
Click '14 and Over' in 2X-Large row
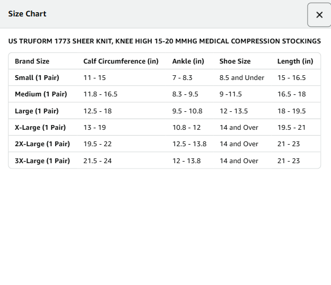pyautogui.click(x=239, y=144)
